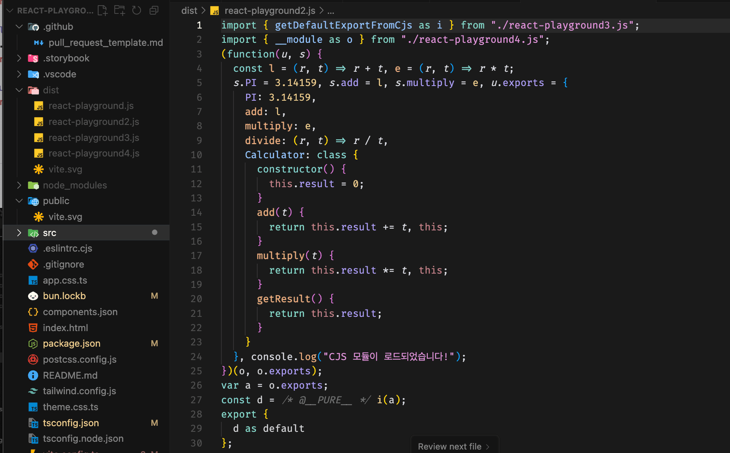Open the bun.lockb file
Image resolution: width=730 pixels, height=453 pixels.
[64, 296]
